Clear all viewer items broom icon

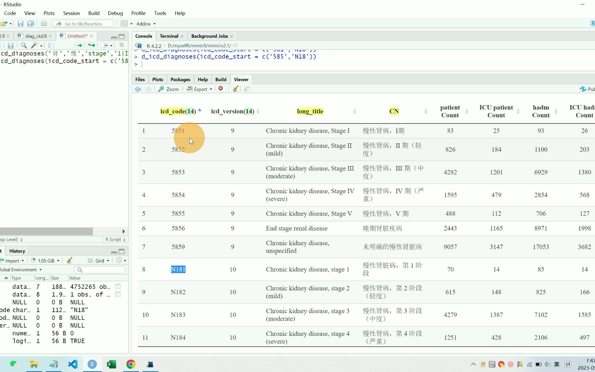[x=235, y=89]
